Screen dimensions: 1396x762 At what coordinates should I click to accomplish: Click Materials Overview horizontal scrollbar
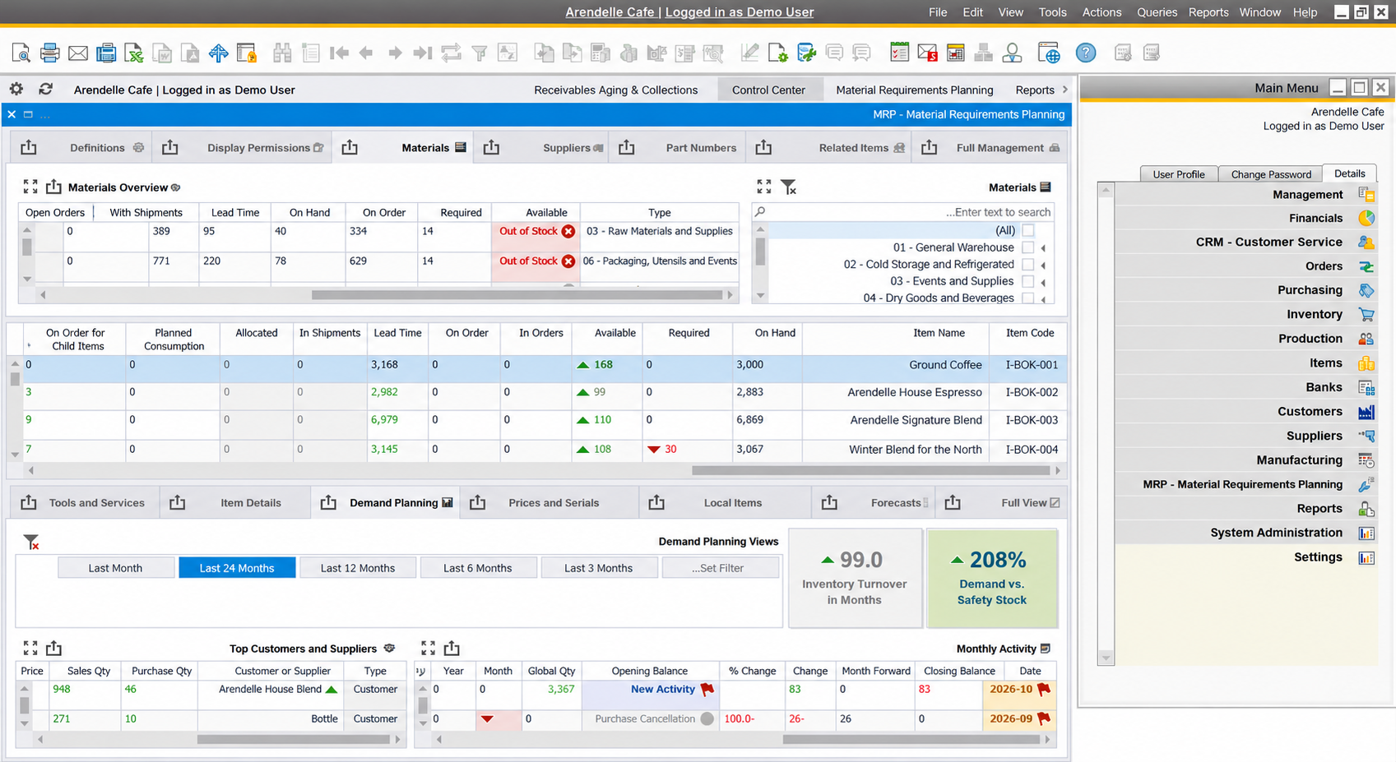(x=517, y=294)
